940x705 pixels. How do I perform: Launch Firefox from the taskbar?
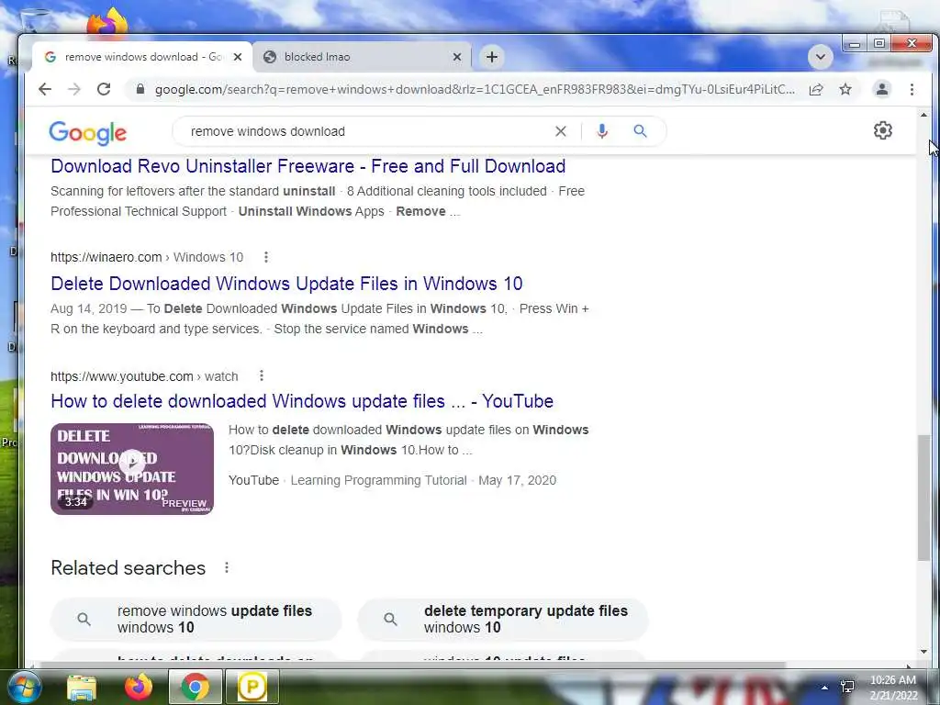pos(139,687)
